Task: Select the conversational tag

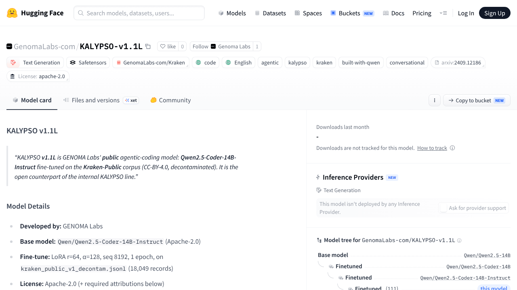Action: tap(407, 62)
